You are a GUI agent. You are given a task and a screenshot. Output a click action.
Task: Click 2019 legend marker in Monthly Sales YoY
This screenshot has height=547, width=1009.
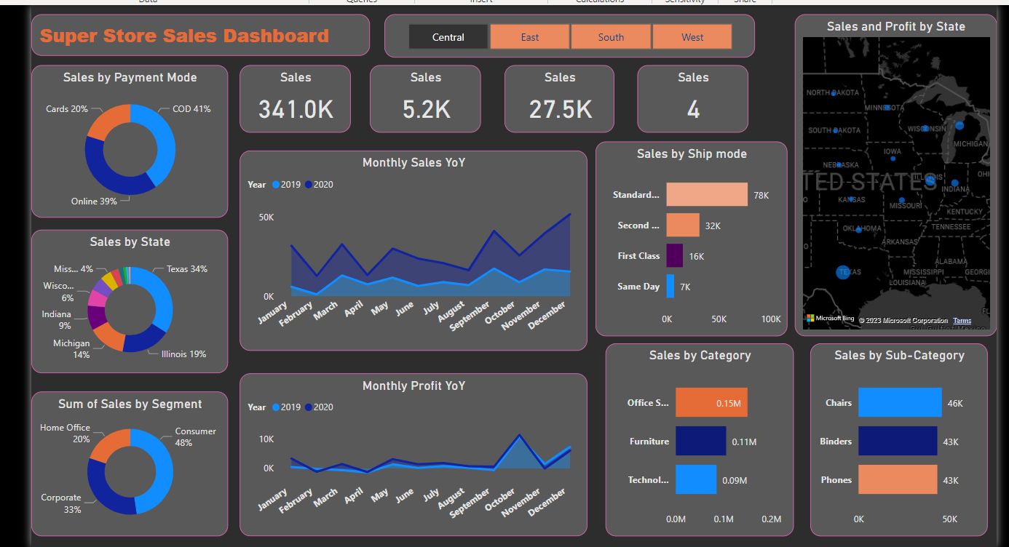(276, 185)
